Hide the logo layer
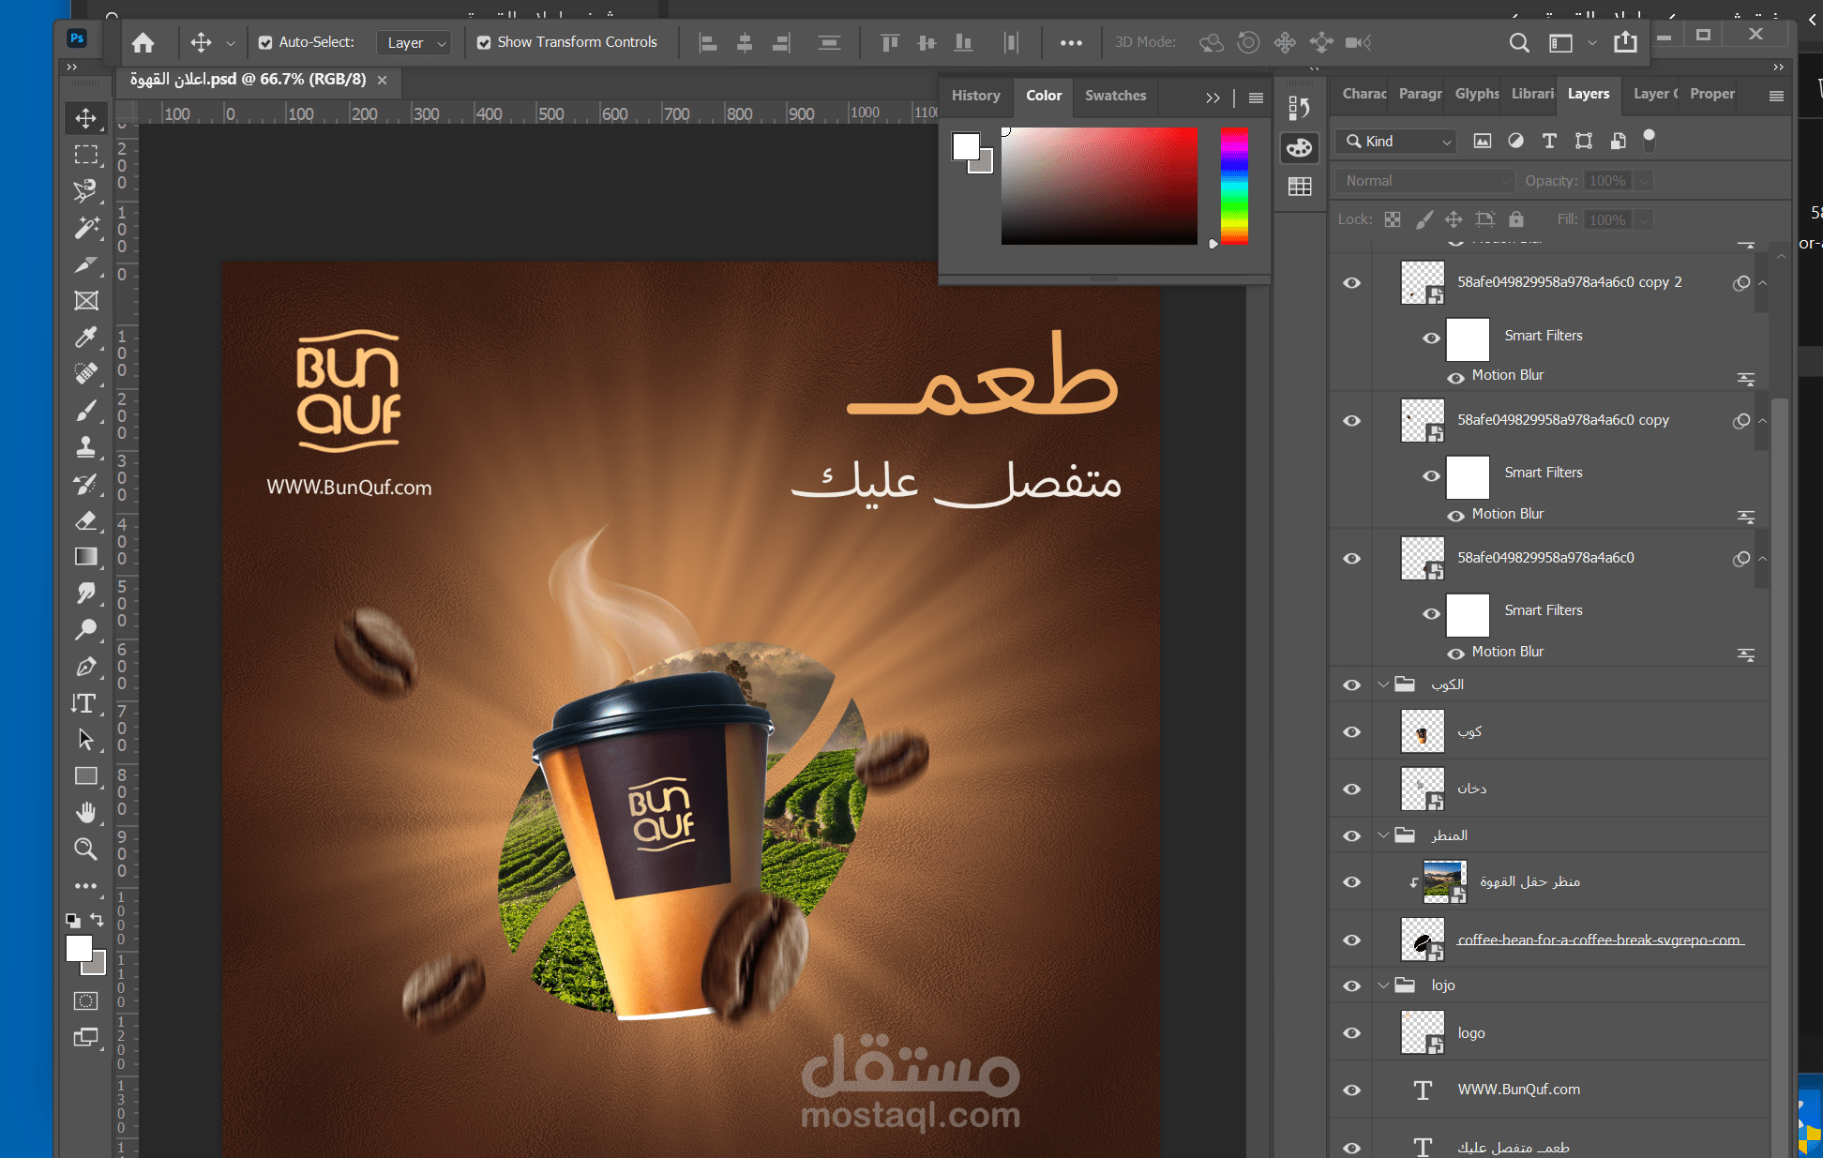Image resolution: width=1823 pixels, height=1158 pixels. 1351,1032
